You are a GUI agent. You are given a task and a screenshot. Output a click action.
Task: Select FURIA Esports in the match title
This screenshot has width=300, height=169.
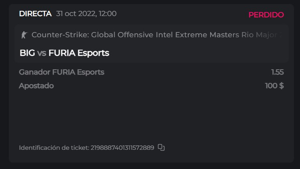(79, 53)
